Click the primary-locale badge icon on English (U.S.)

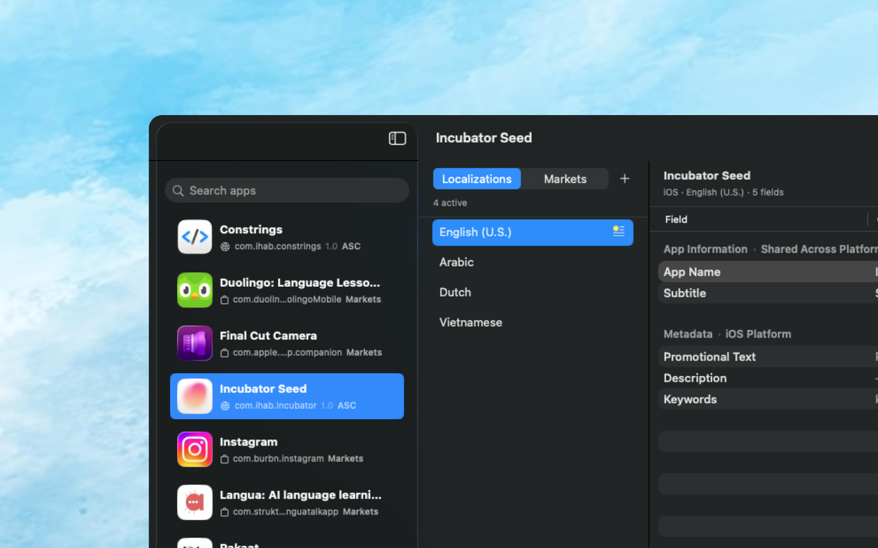pos(618,231)
